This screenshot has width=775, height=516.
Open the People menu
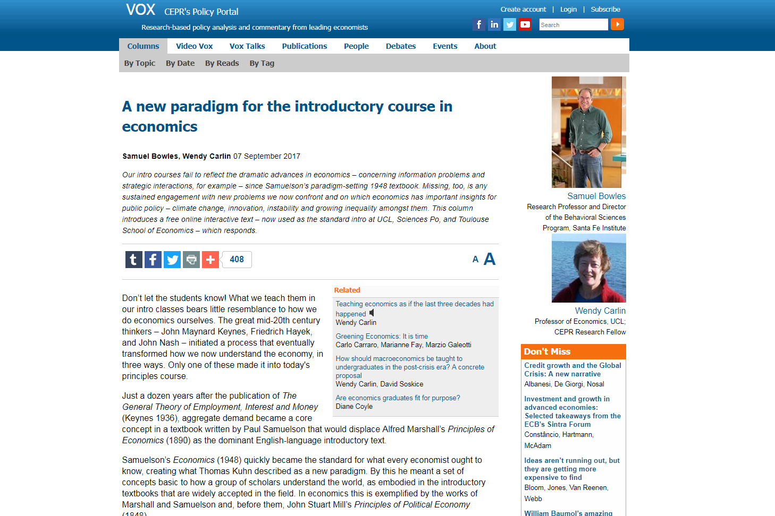pos(356,46)
